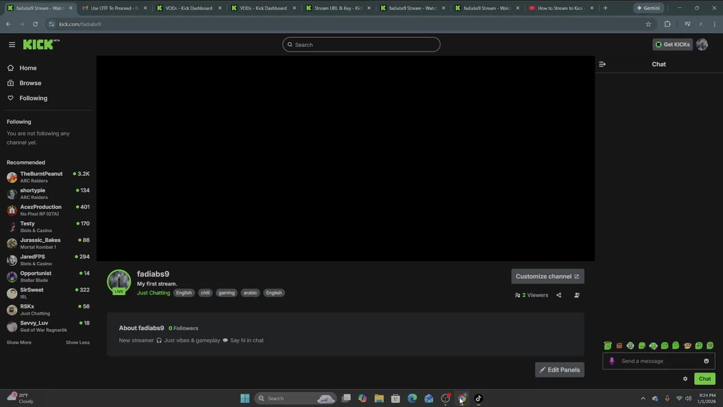Click the user icon next to share
Image resolution: width=723 pixels, height=407 pixels.
pos(577,295)
